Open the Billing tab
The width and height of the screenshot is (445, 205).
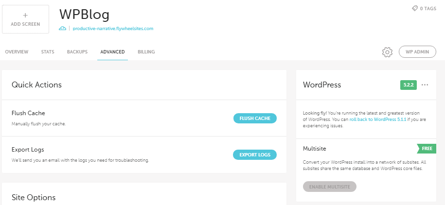coord(146,52)
